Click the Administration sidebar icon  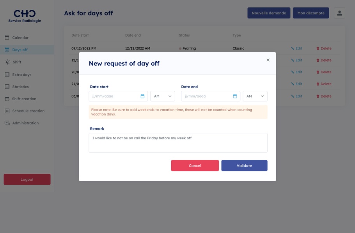pos(7,123)
